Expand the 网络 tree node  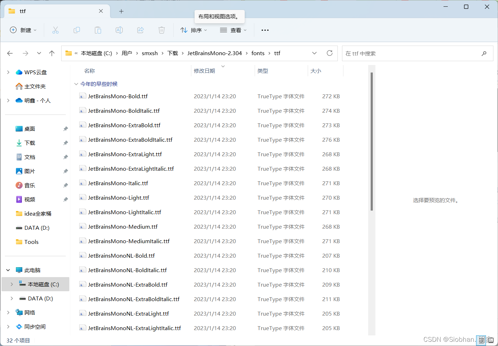pos(8,312)
